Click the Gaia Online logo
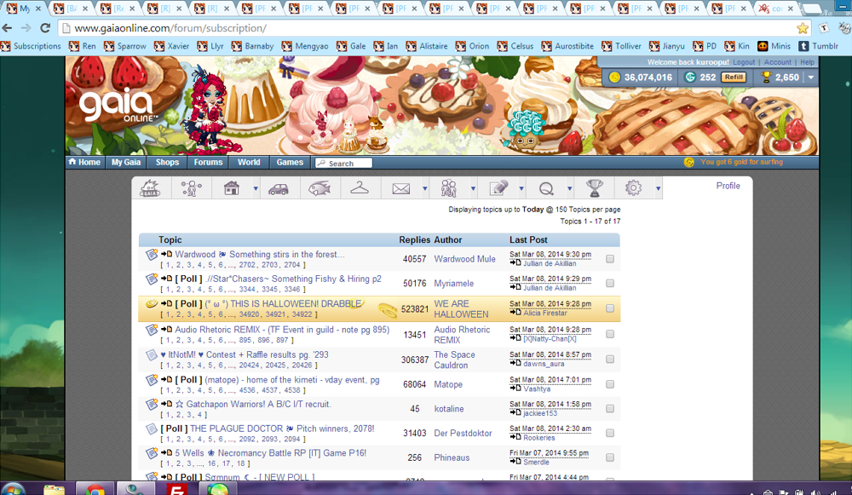 coord(118,104)
